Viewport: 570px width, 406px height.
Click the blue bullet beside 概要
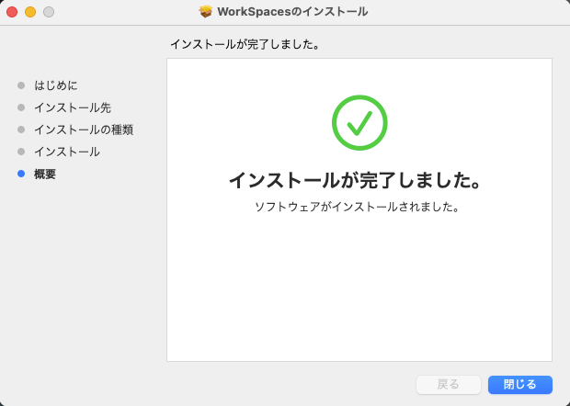(x=21, y=174)
